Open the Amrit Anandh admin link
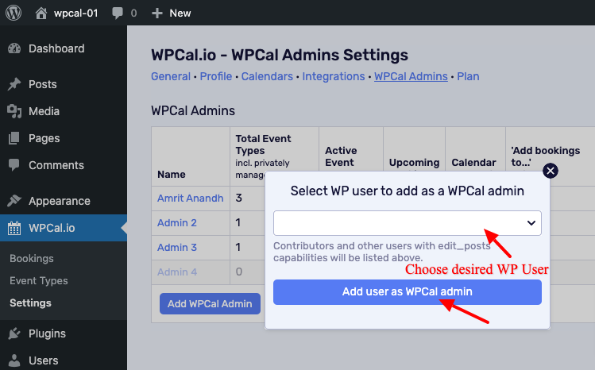Screen dimensions: 595x370 191,198
